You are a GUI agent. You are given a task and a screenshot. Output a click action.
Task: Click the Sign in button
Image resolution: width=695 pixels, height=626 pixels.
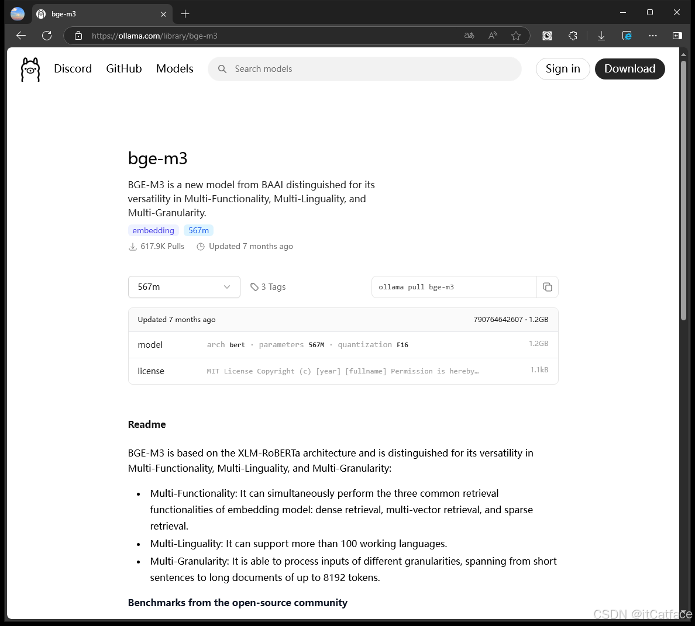click(x=562, y=69)
